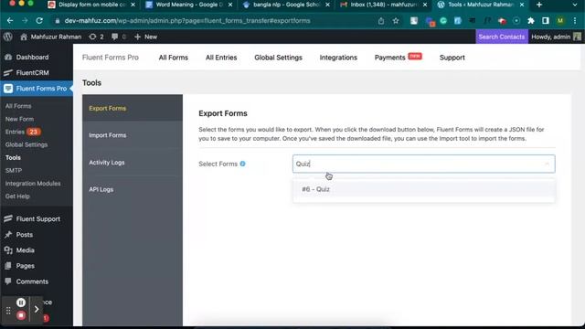
Task: Open All Entries top navigation
Action: (221, 58)
